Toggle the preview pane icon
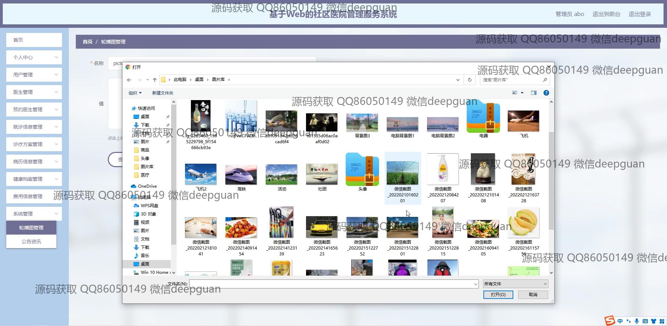Viewport: 667px width, 326px height. point(533,93)
